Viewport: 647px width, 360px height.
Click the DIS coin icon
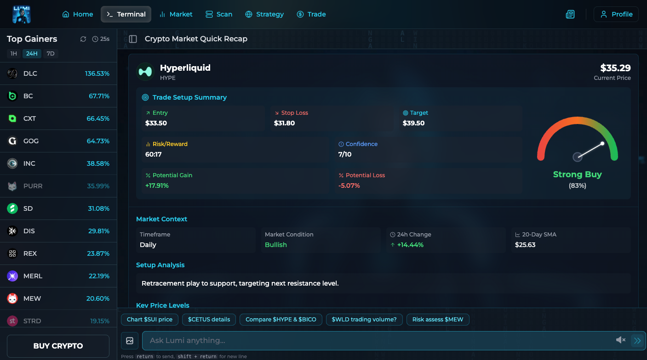(12, 231)
